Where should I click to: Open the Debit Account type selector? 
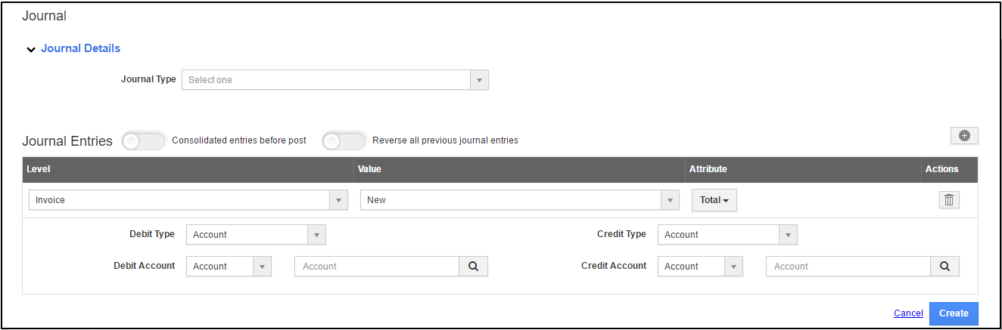coord(228,267)
